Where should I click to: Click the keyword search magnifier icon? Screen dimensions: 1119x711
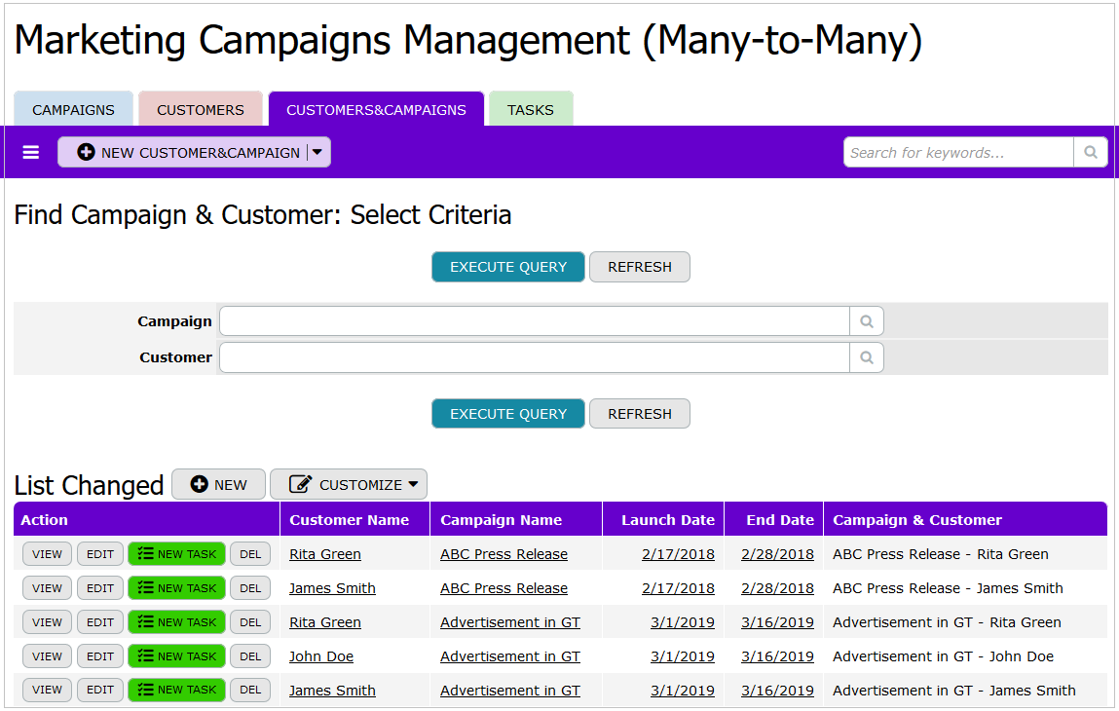pos(1090,153)
